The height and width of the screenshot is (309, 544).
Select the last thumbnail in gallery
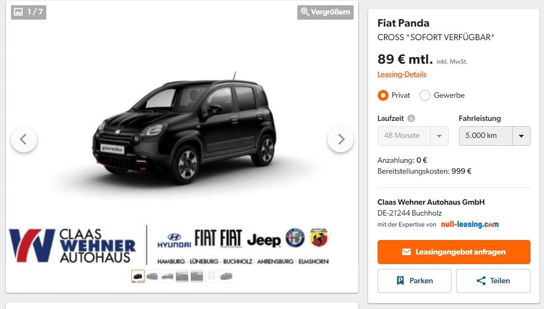click(x=226, y=276)
